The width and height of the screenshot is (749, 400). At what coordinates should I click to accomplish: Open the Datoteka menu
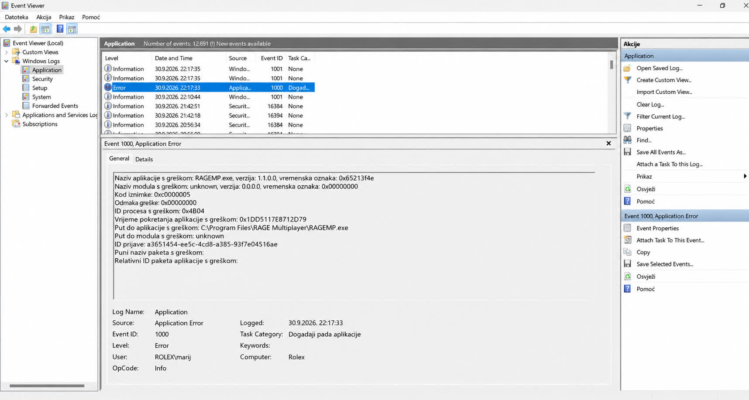coord(17,17)
